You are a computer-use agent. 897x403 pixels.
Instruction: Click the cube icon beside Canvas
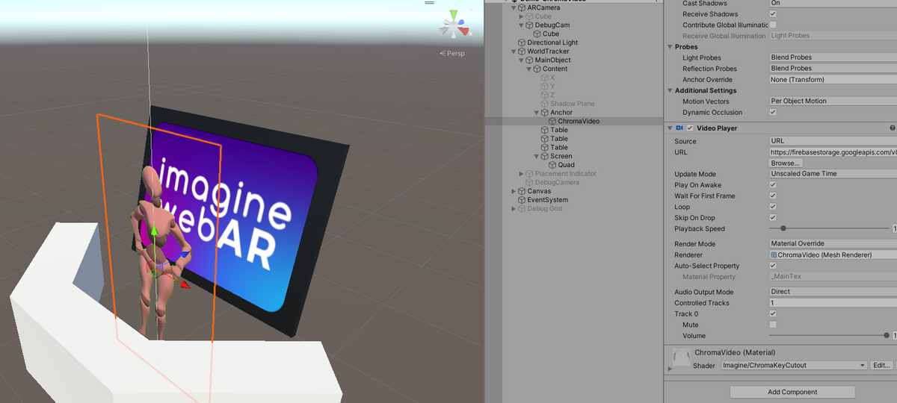522,191
